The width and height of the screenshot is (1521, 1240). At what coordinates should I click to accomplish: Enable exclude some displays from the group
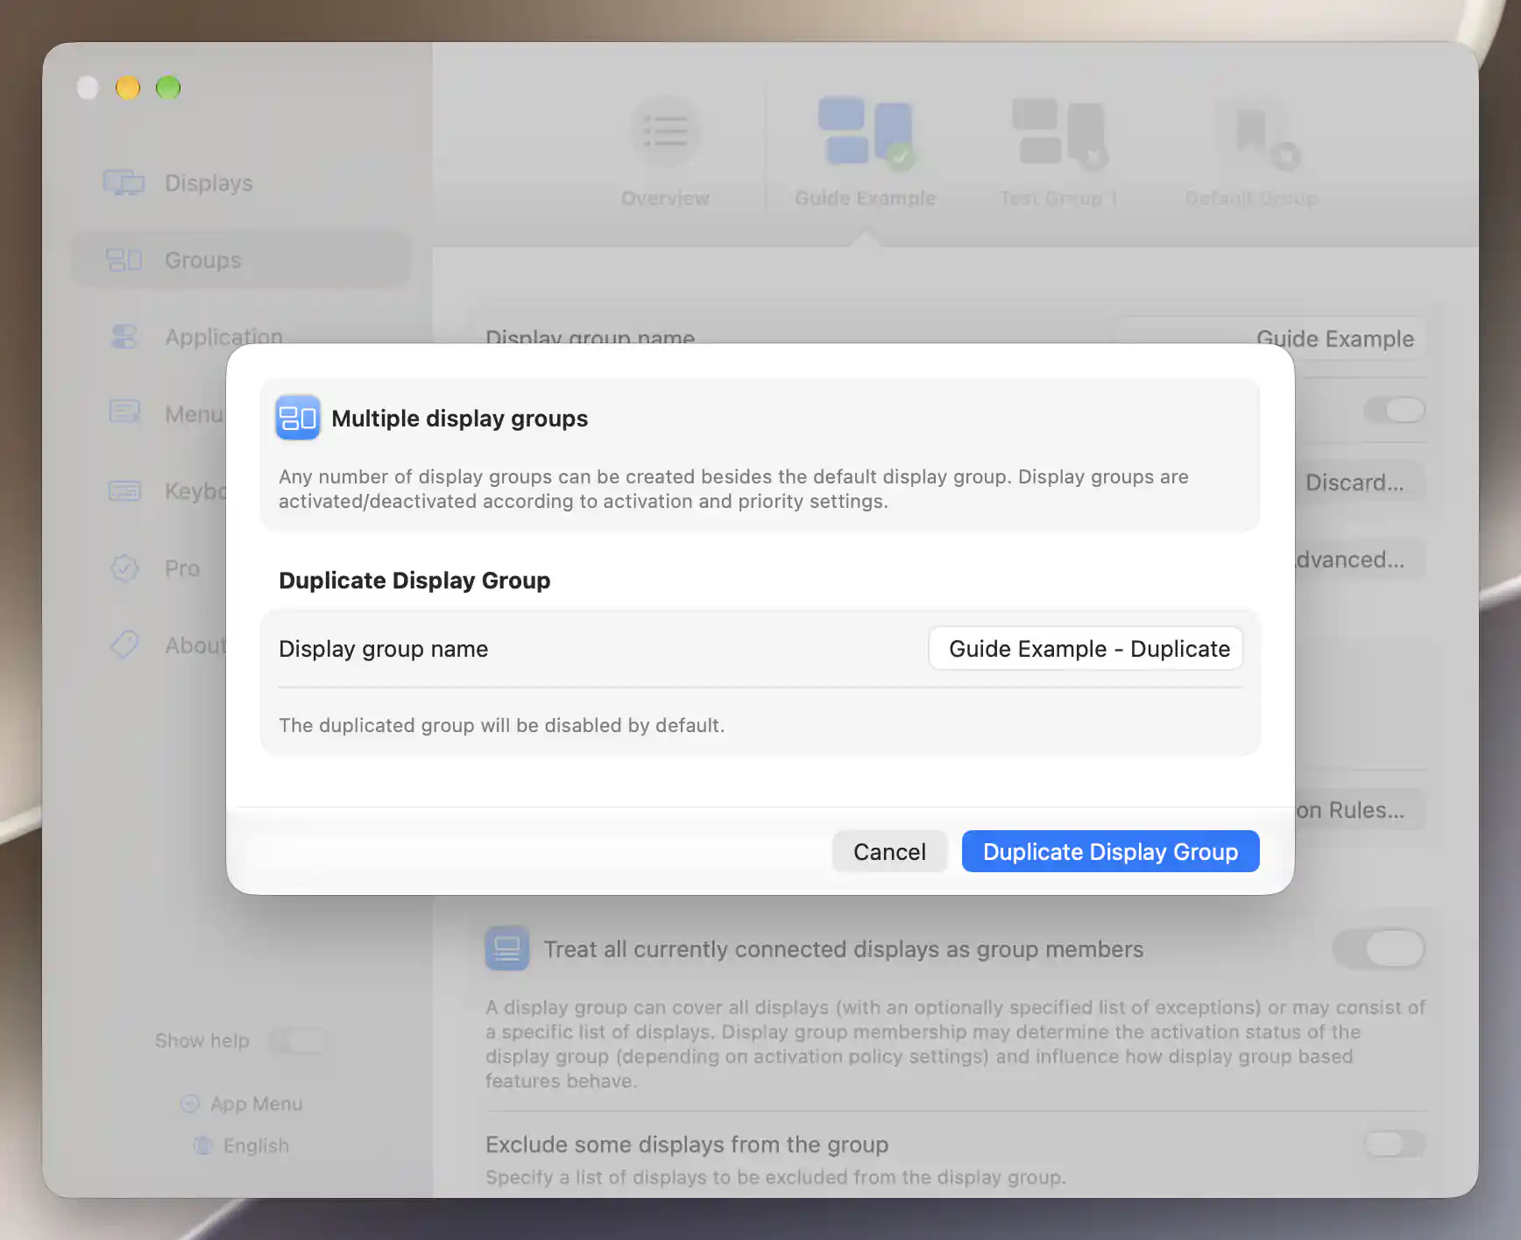tap(1395, 1144)
